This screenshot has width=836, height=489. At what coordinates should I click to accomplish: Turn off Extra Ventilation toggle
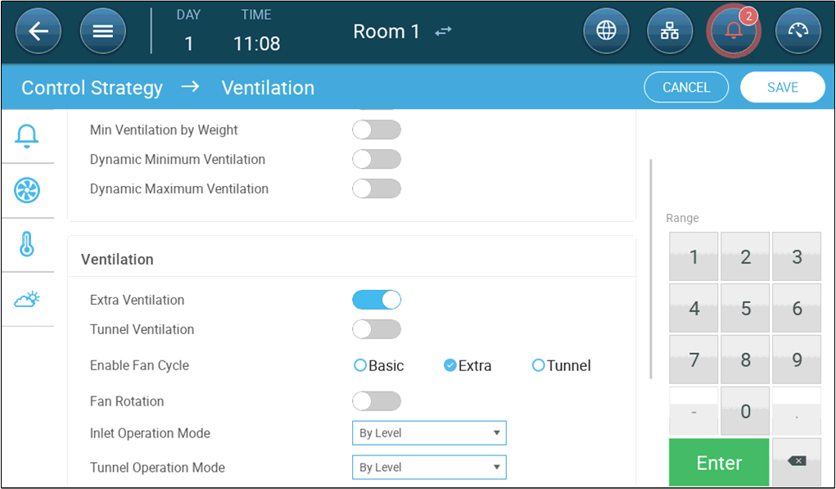377,300
